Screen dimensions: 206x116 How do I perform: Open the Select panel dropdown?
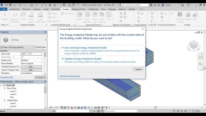coord(5,25)
